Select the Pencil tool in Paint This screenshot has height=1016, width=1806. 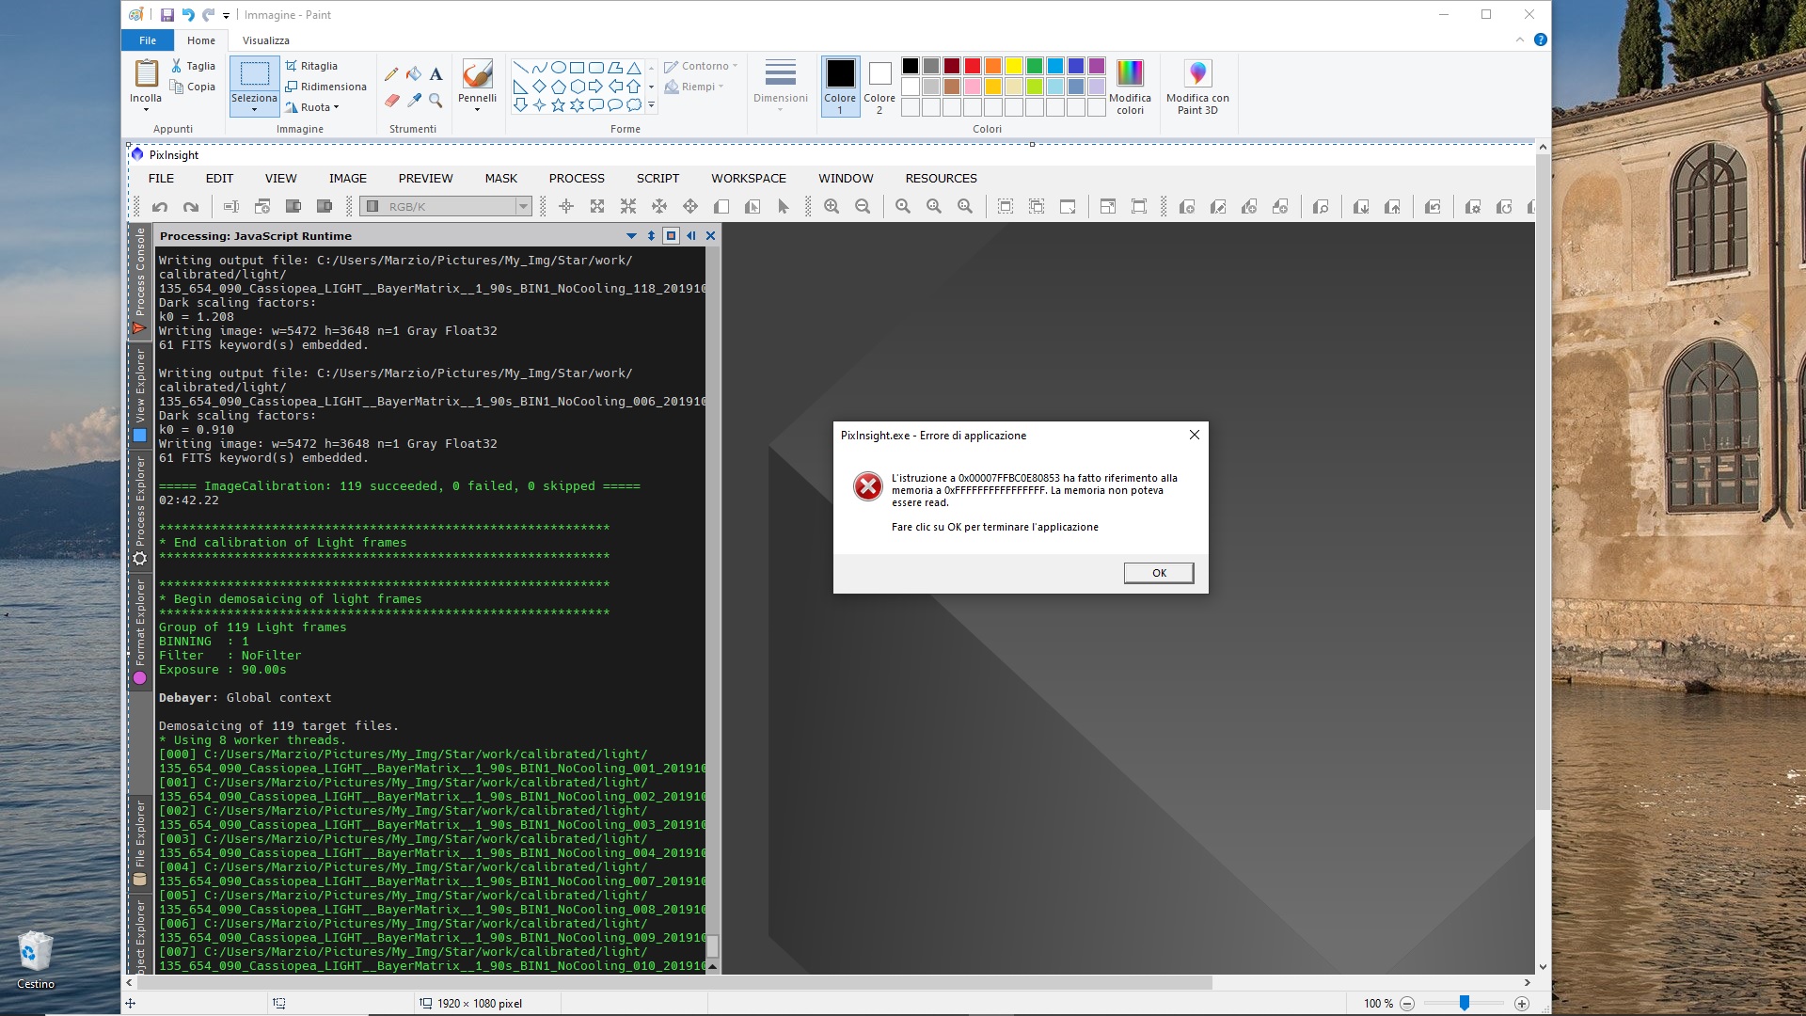tap(391, 73)
